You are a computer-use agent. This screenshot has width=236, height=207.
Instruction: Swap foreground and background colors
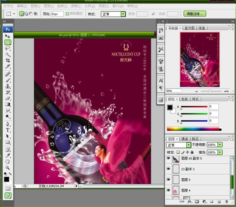[x=10, y=174]
